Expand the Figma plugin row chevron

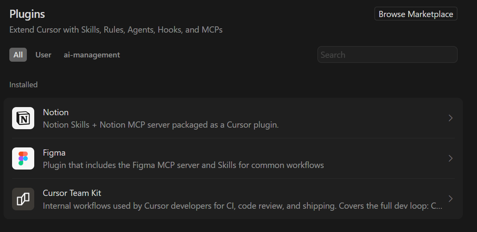[451, 158]
